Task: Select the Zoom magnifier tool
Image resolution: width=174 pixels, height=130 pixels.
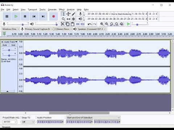Action: click(63, 19)
